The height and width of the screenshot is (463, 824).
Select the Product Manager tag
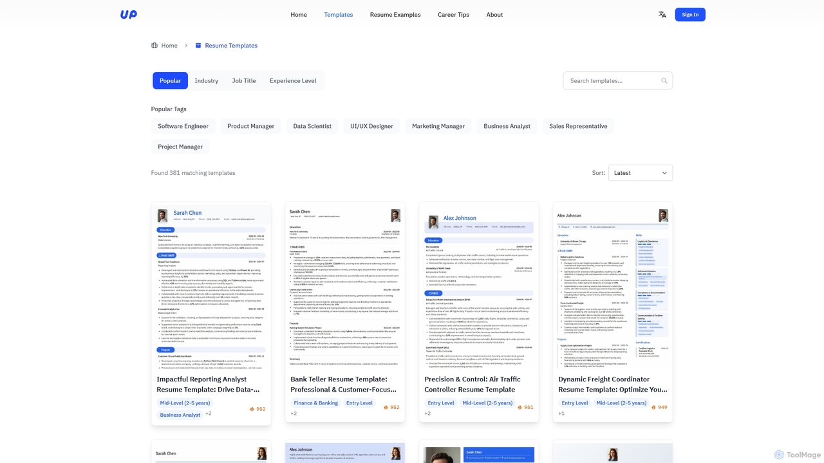(250, 126)
